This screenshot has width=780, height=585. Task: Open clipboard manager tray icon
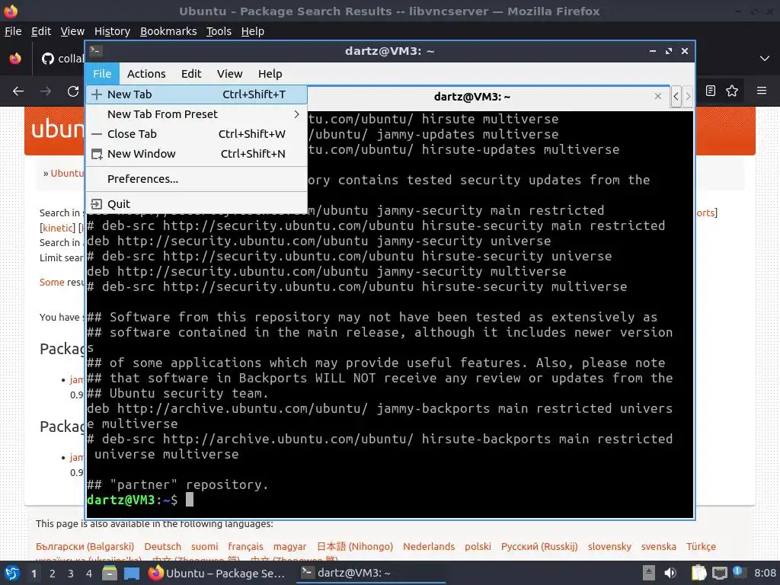(x=698, y=573)
